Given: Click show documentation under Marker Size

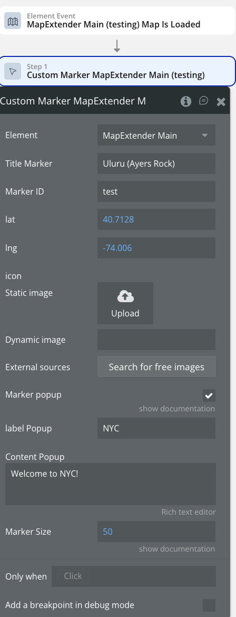Looking at the screenshot, I should 177,549.
